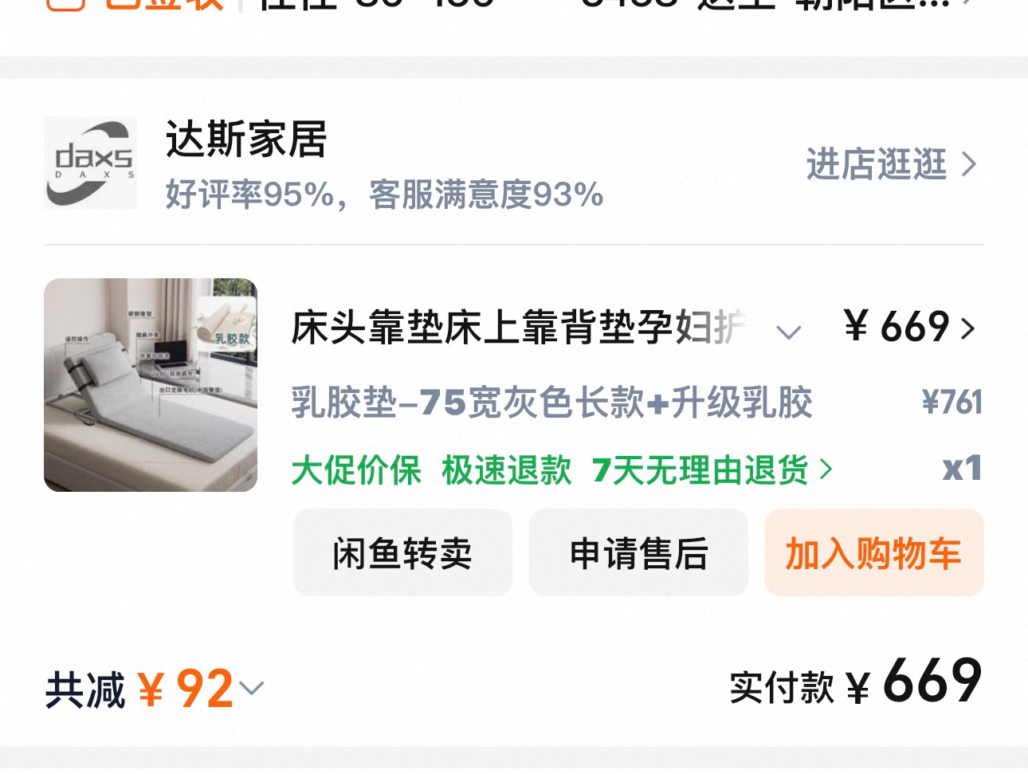
Task: Open the ¥669 price details arrow
Action: 967,328
